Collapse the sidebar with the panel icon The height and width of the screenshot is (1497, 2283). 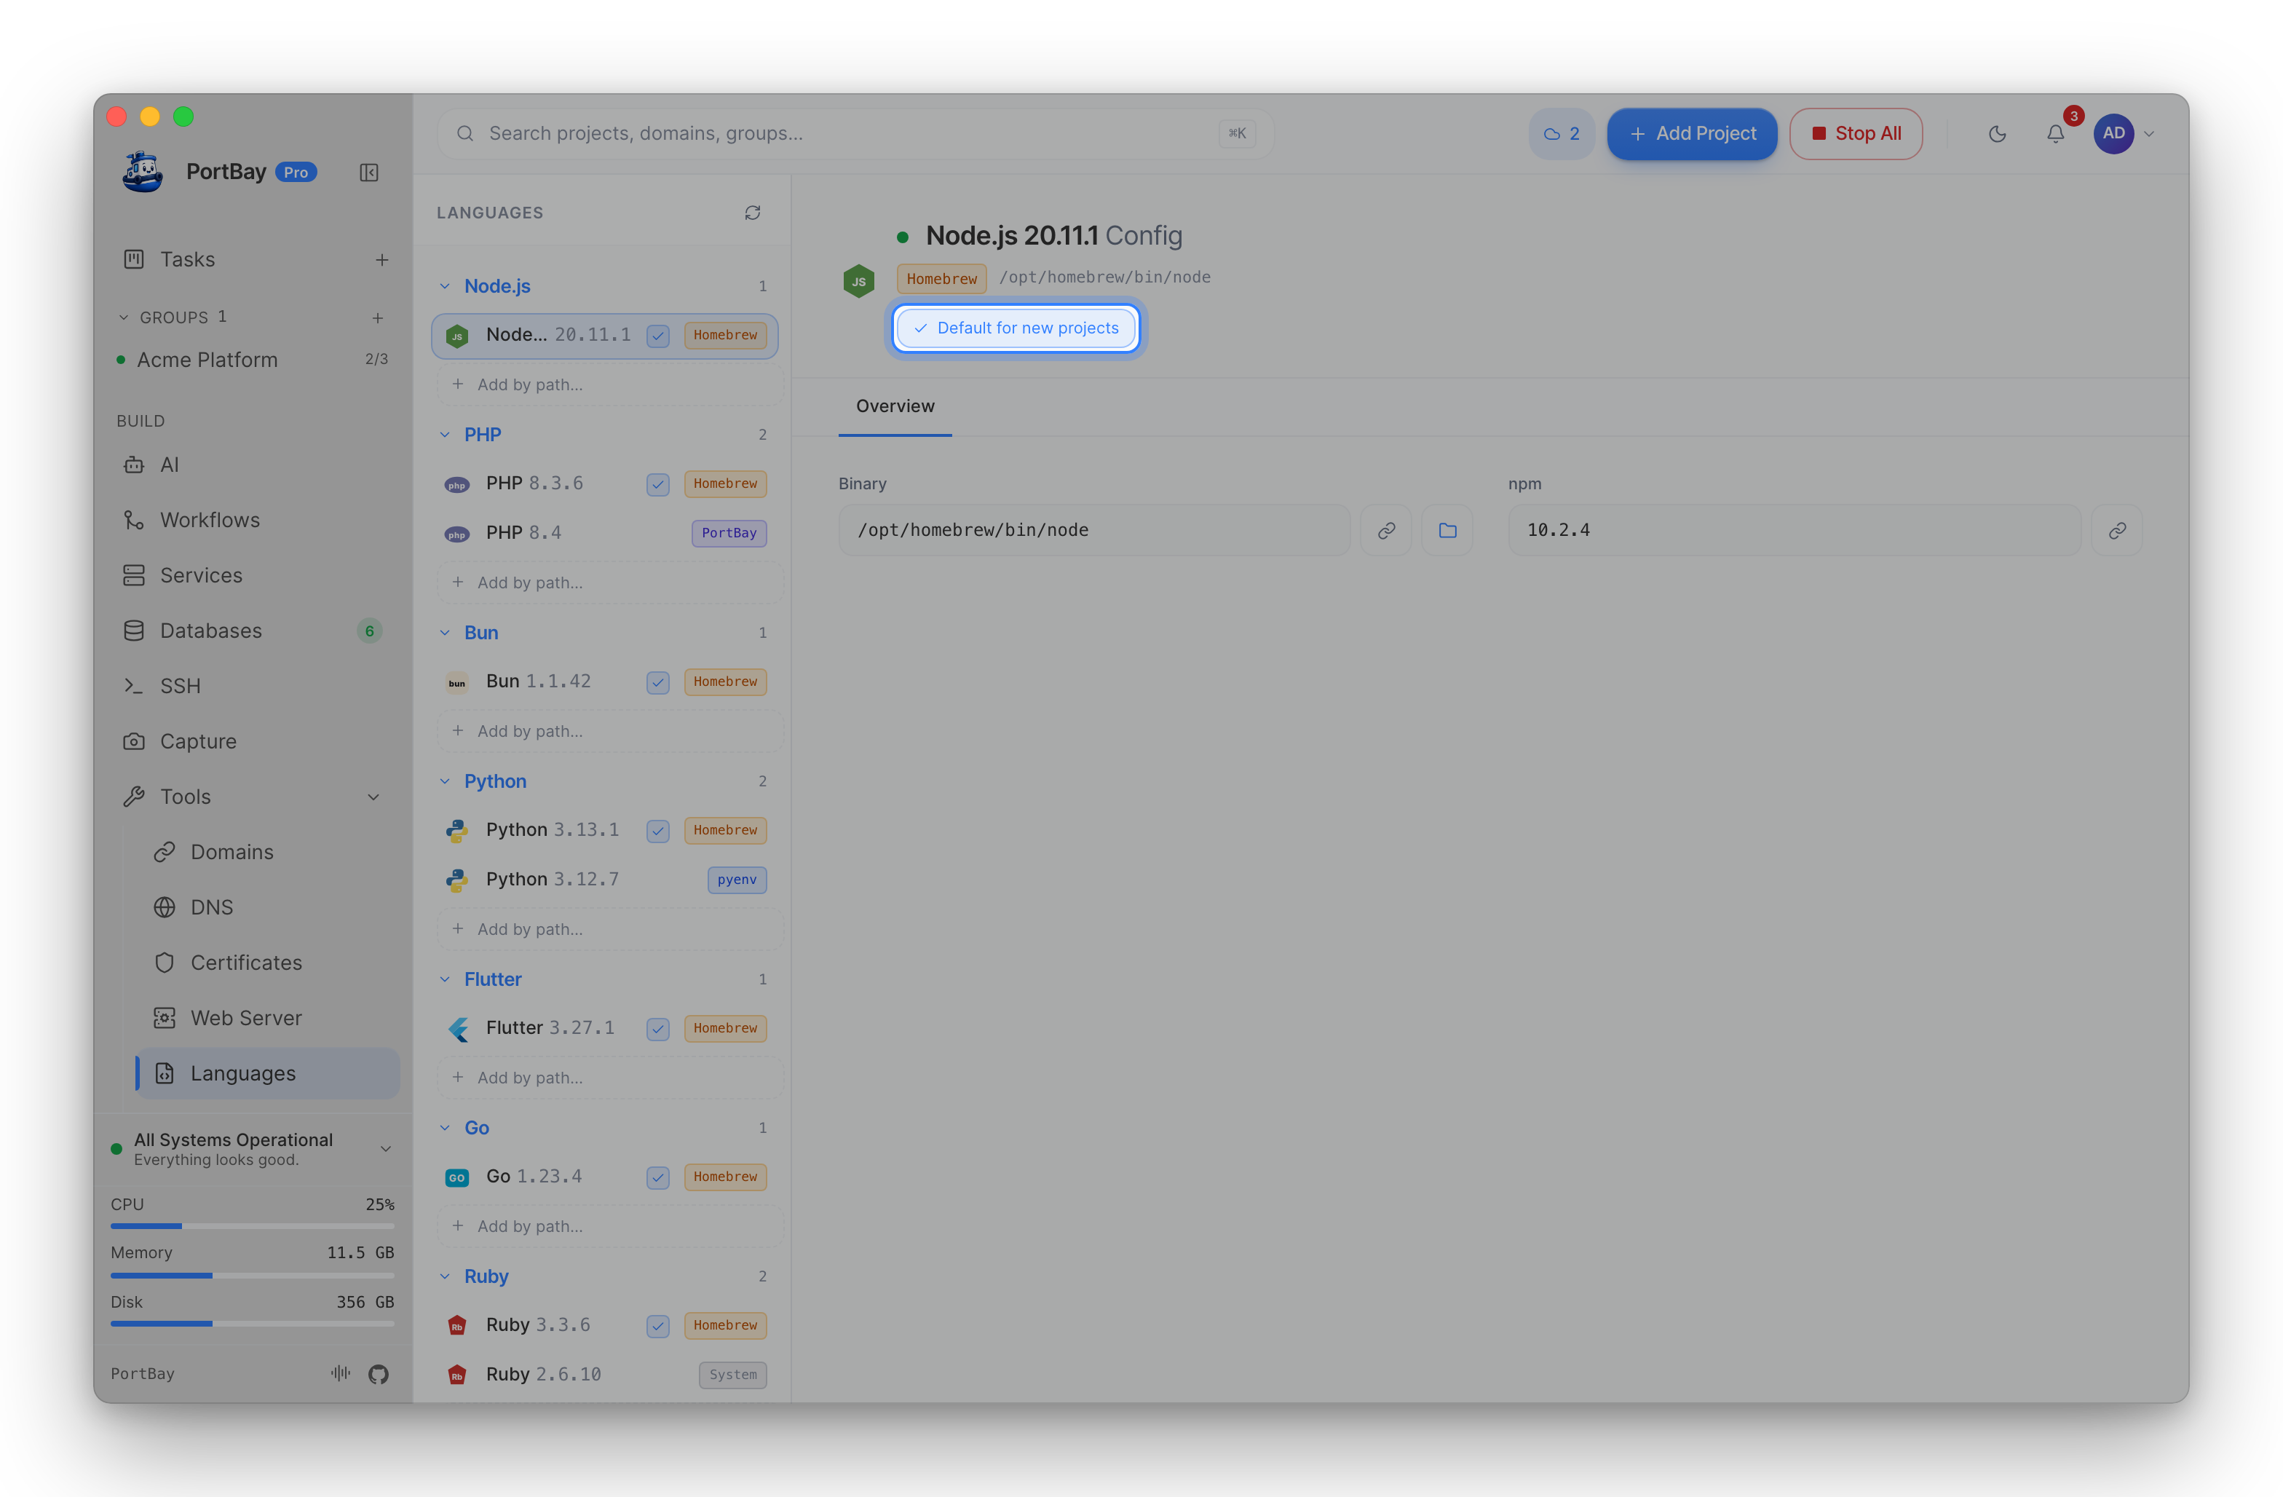tap(369, 173)
